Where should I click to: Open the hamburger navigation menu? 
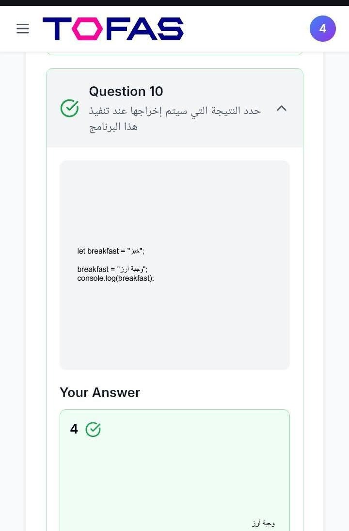[23, 29]
